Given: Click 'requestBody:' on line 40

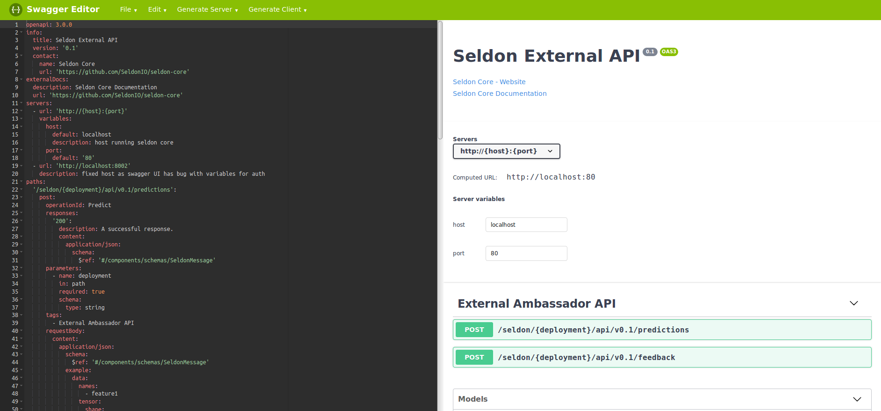Looking at the screenshot, I should [x=65, y=331].
